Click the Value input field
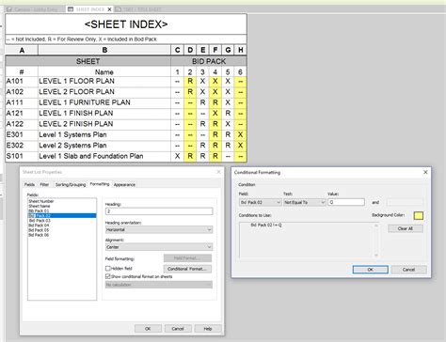 [x=346, y=202]
